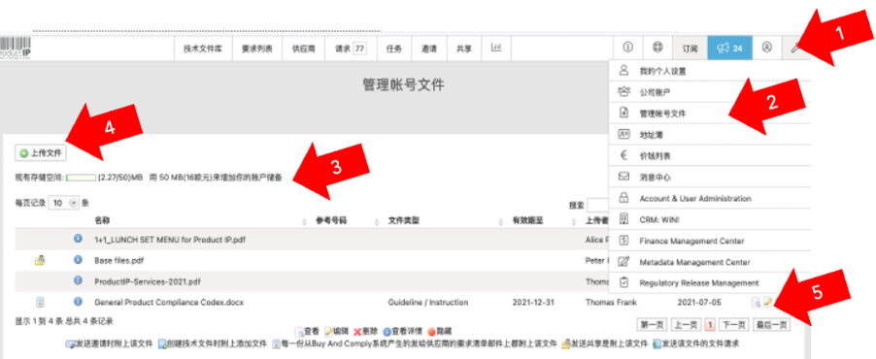The height and width of the screenshot is (359, 876).
Task: Click the 上传文件 upload button
Action: (x=40, y=153)
